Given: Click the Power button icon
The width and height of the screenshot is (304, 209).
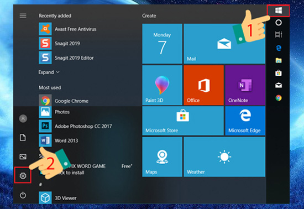Looking at the screenshot, I should tap(23, 195).
